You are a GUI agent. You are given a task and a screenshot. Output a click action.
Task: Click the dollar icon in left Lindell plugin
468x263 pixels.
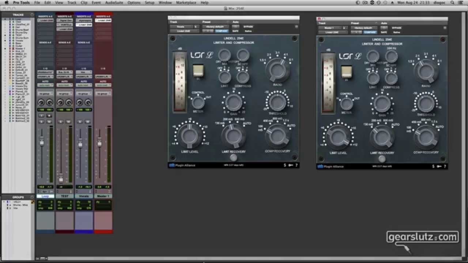click(x=285, y=165)
